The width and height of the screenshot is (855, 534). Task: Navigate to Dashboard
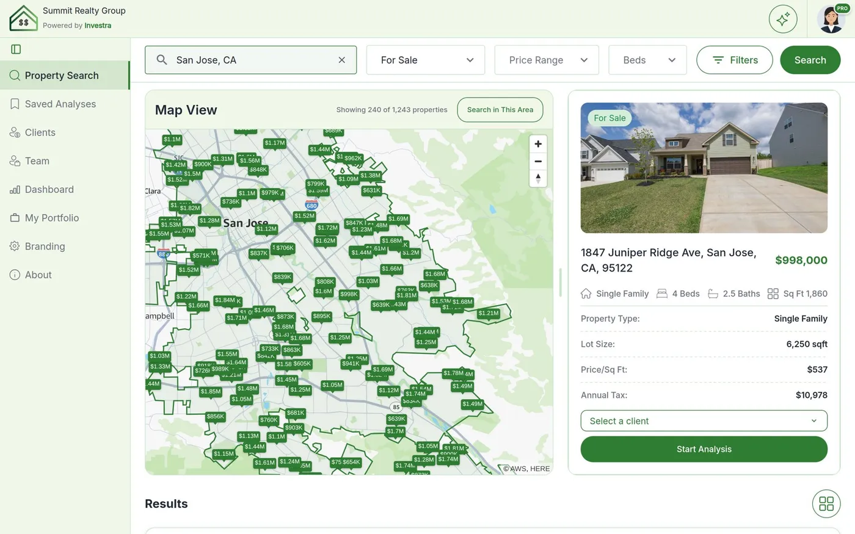[x=65, y=189]
